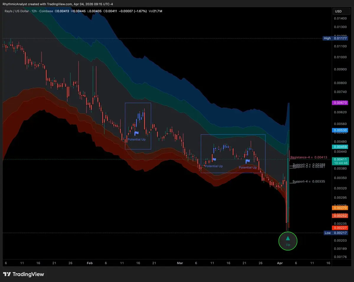Click the 0.00620 price axis label
Image resolution: width=354 pixels, height=282 pixels.
tap(340, 113)
